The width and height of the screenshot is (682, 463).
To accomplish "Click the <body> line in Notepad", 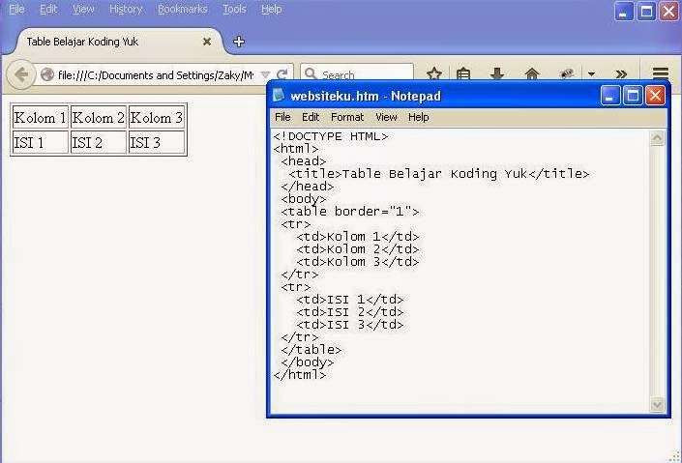I will tap(303, 199).
